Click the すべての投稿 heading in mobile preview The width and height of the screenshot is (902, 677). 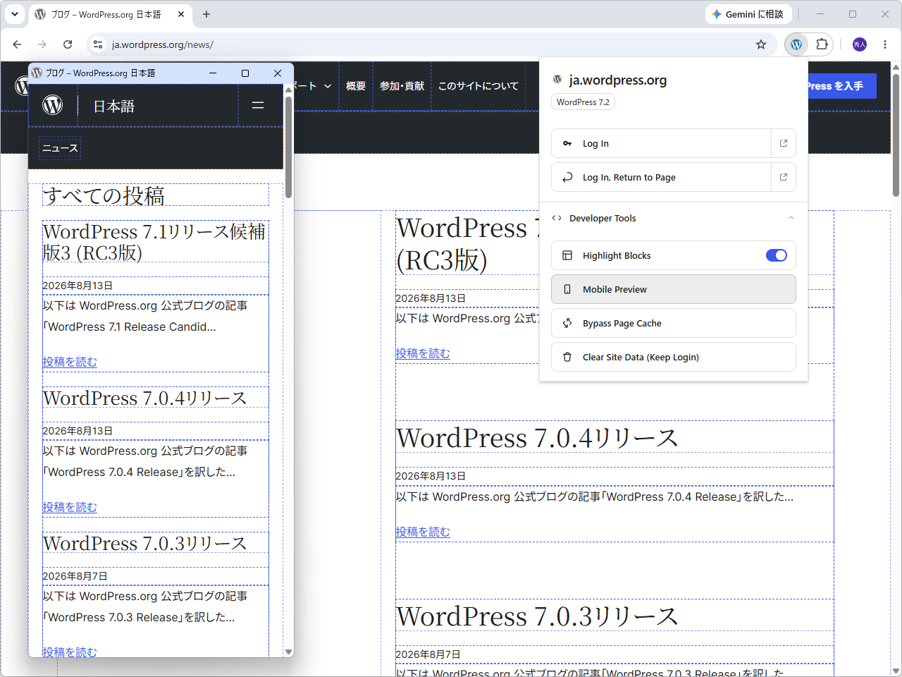pos(104,195)
